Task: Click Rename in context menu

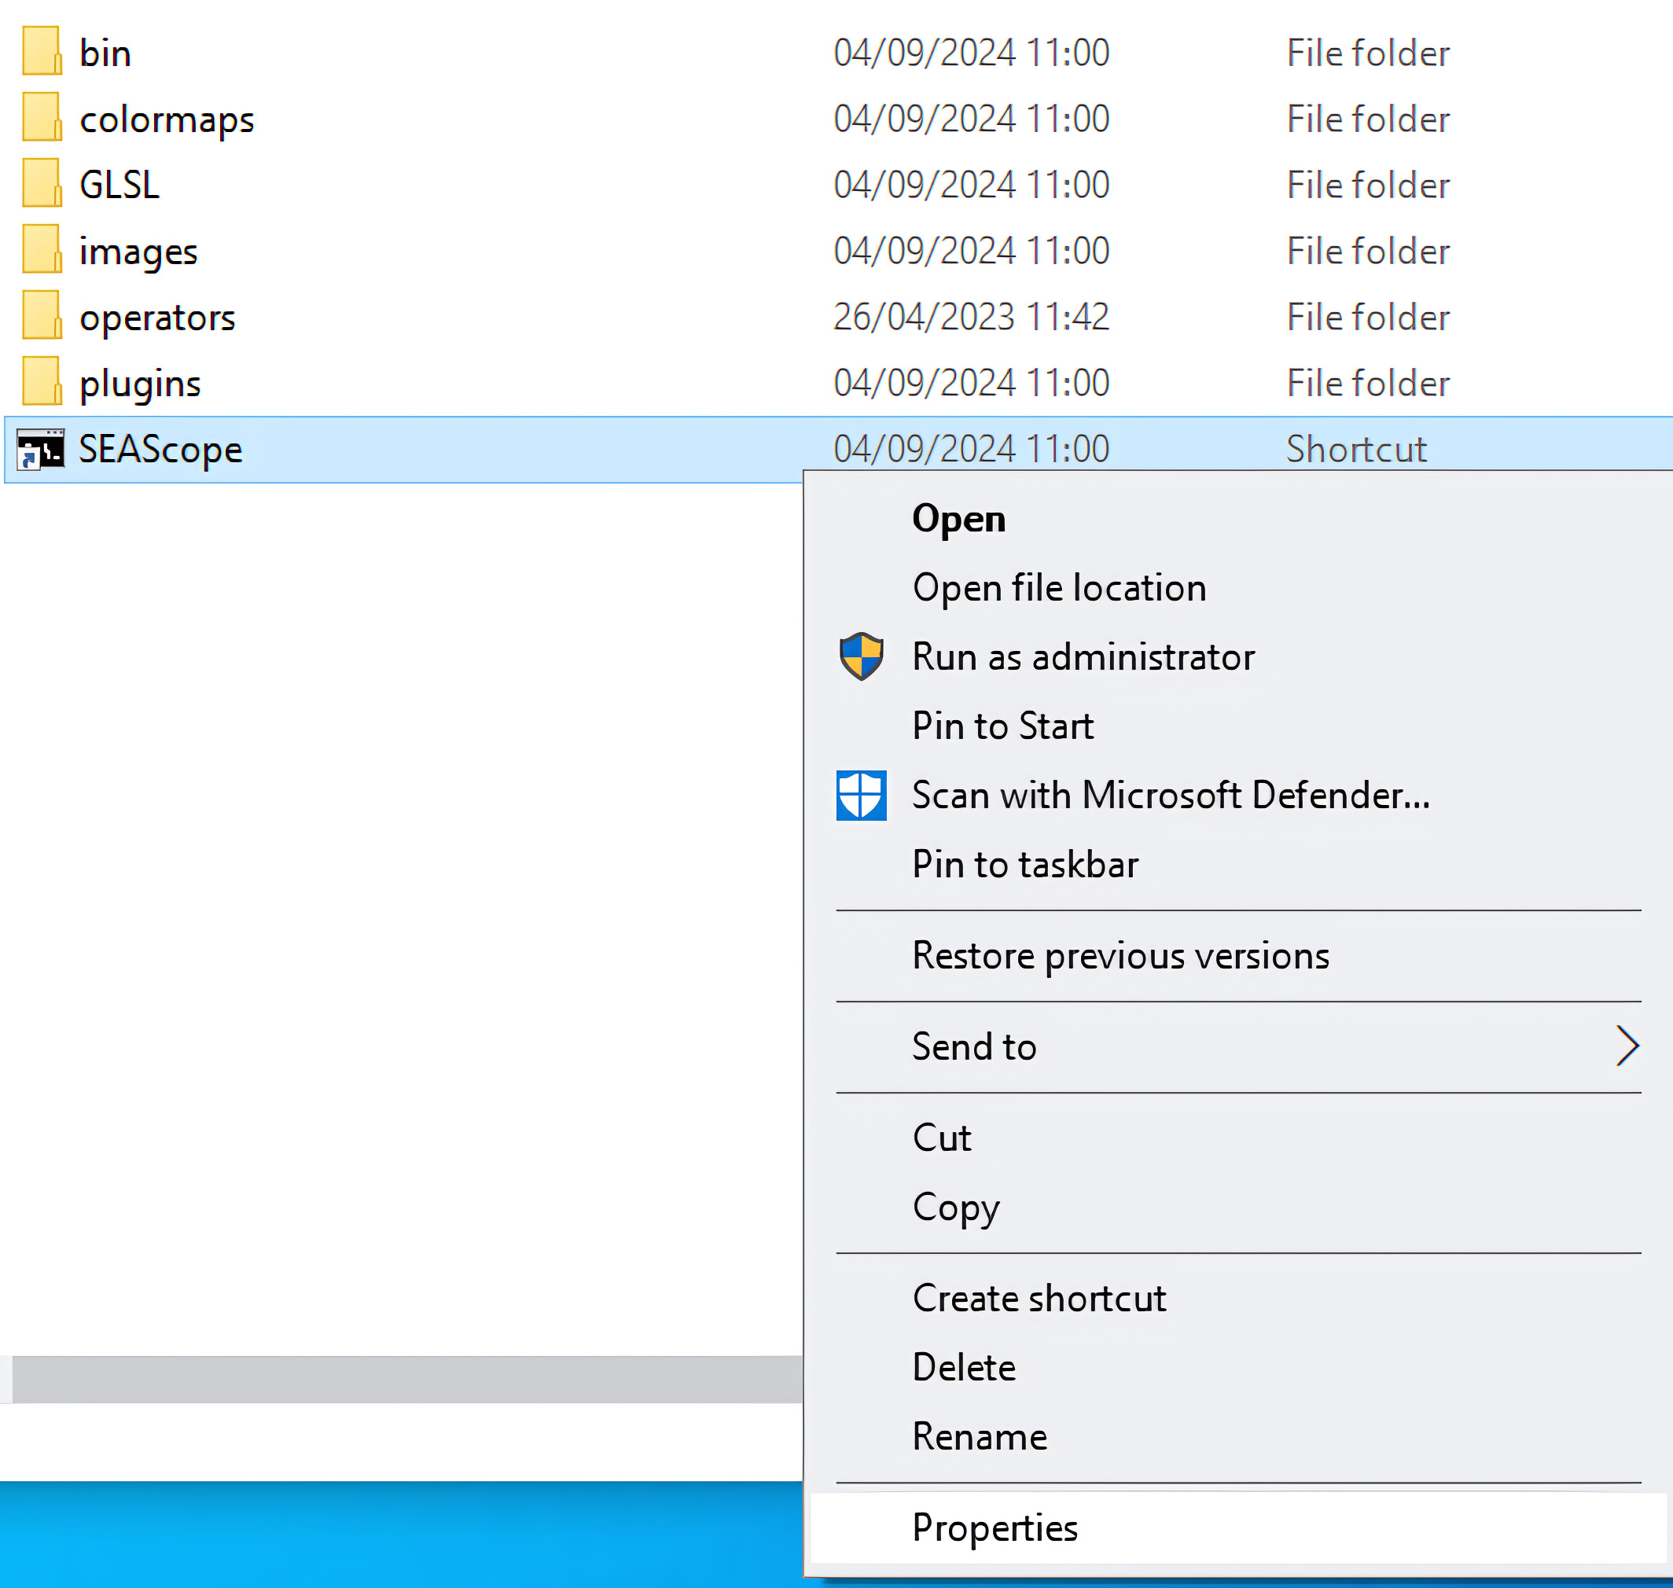Action: coord(979,1435)
